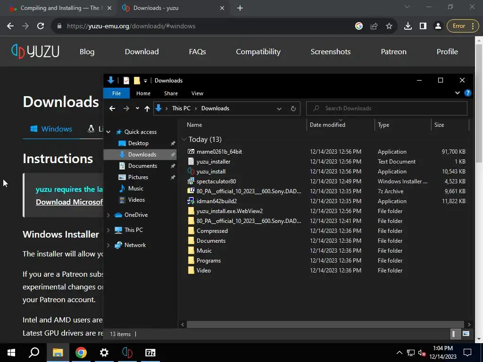Collapse the Today (13) file group
Viewport: 483px width, 362px height.
tap(184, 140)
